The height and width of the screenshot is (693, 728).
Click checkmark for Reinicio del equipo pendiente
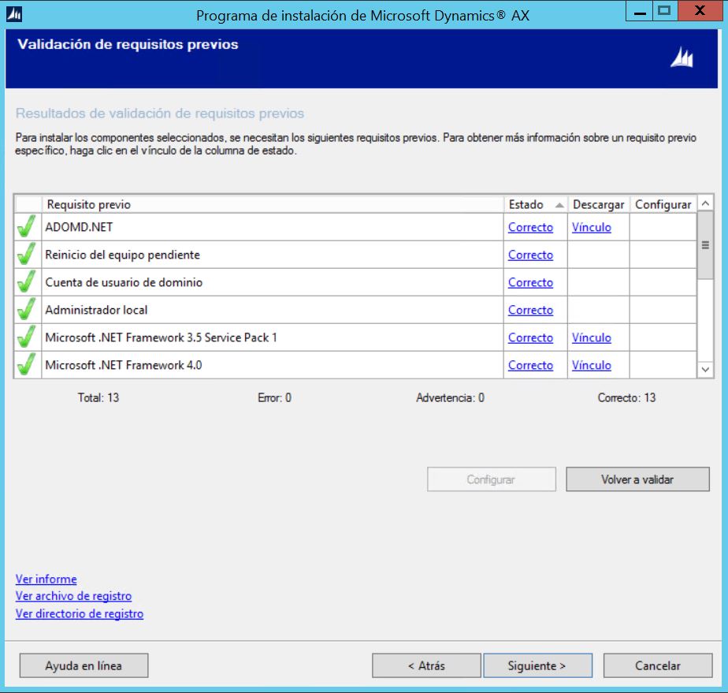27,254
